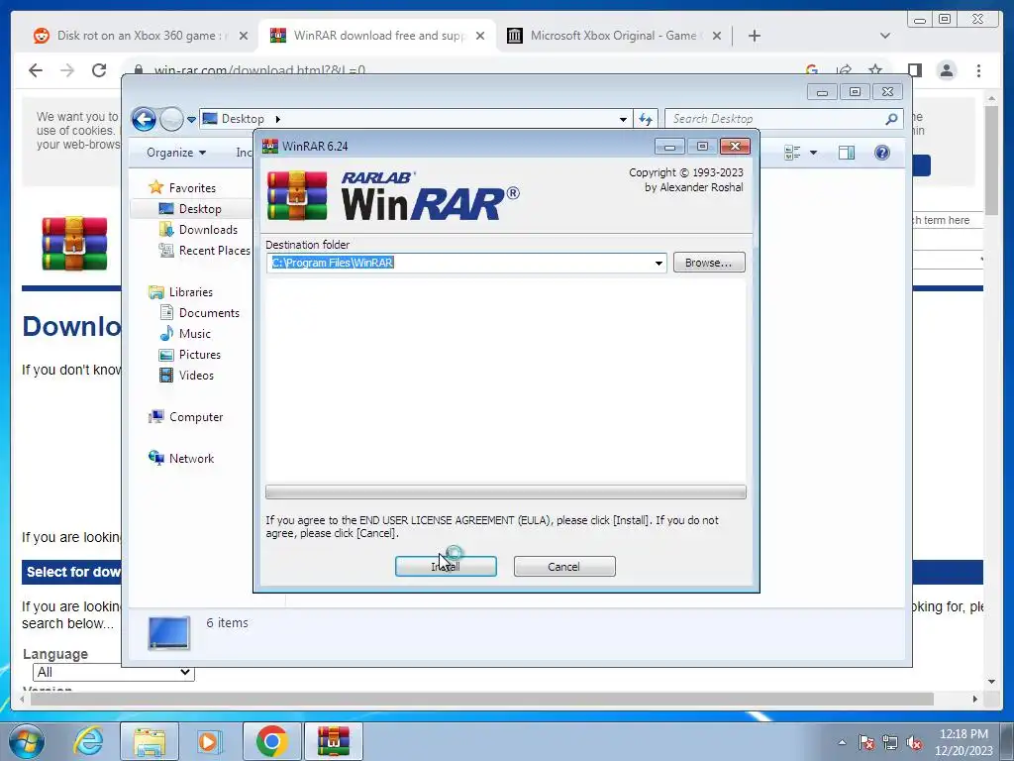This screenshot has width=1014, height=761.
Task: Click Chrome back arrow
Action: click(x=36, y=70)
